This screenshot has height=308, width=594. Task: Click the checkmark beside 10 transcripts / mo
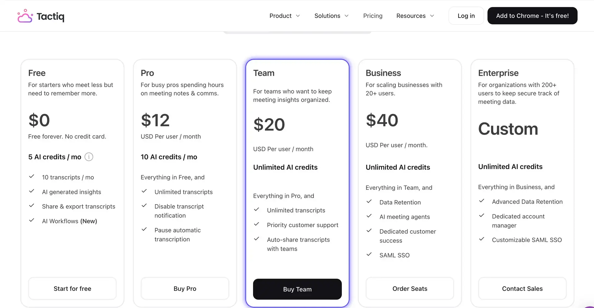click(x=32, y=176)
